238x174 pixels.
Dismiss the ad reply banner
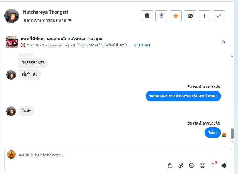click(224, 42)
